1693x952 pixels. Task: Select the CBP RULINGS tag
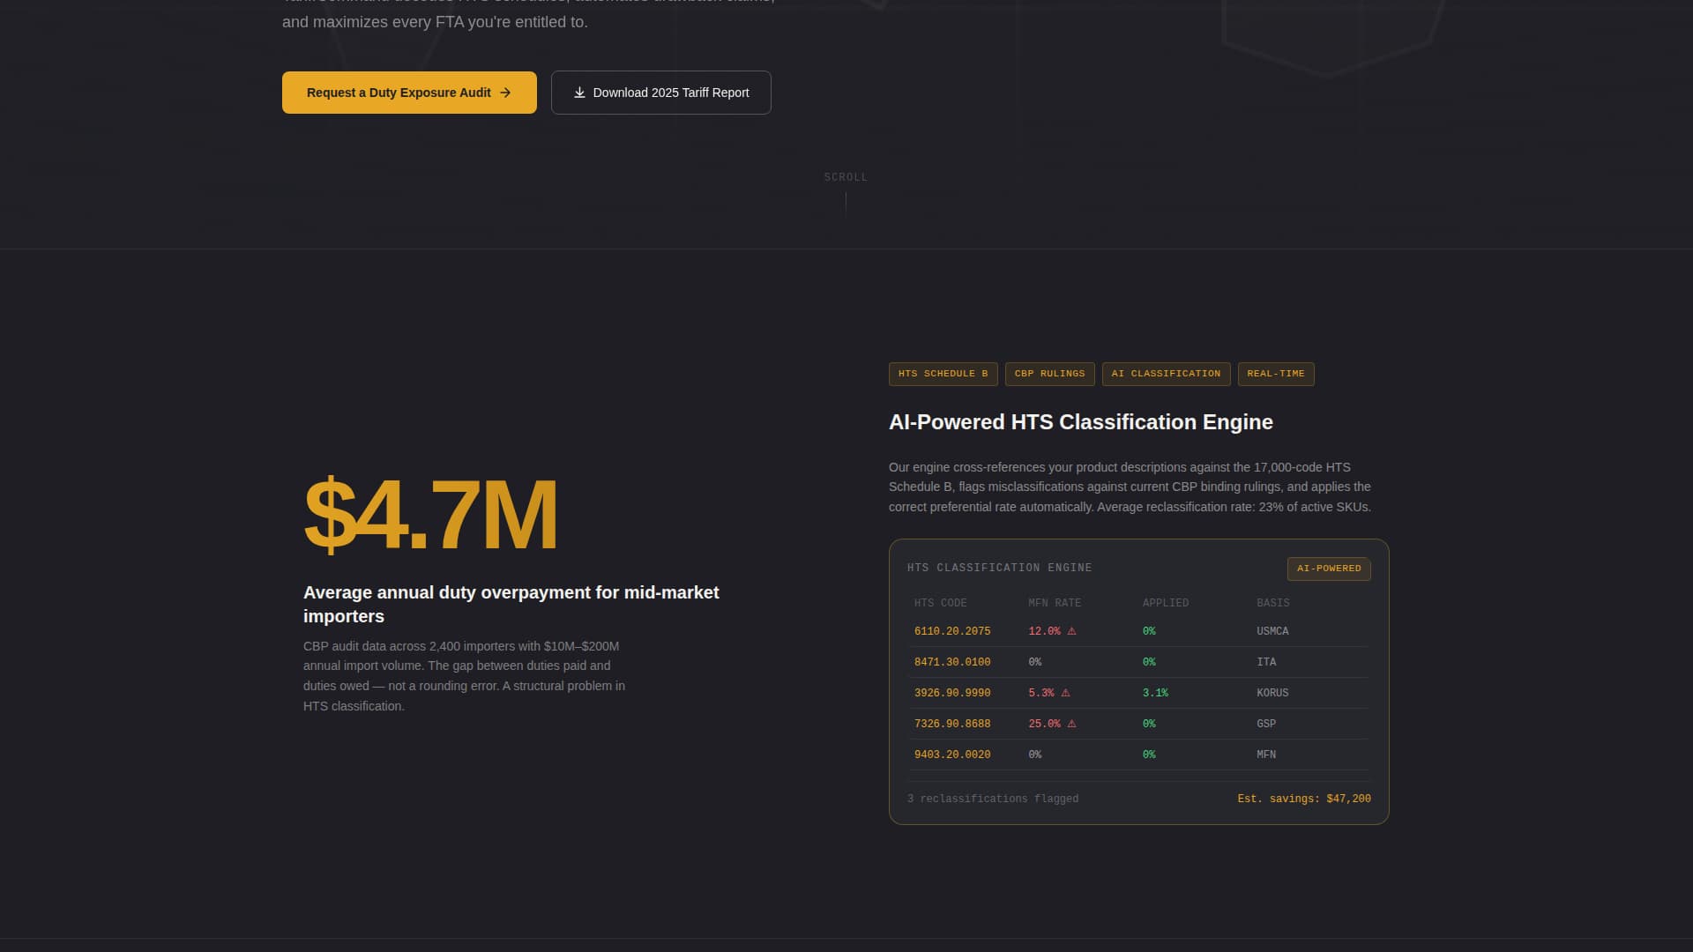(x=1049, y=374)
